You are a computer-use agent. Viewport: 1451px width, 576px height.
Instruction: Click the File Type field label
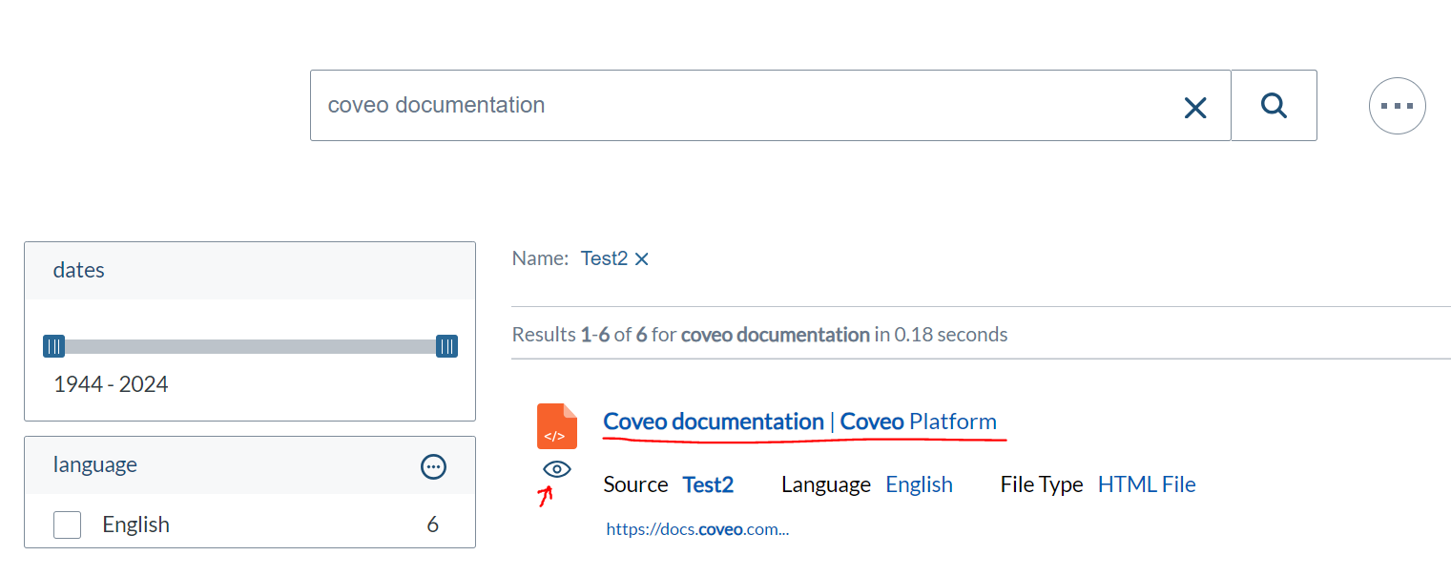pos(1042,484)
